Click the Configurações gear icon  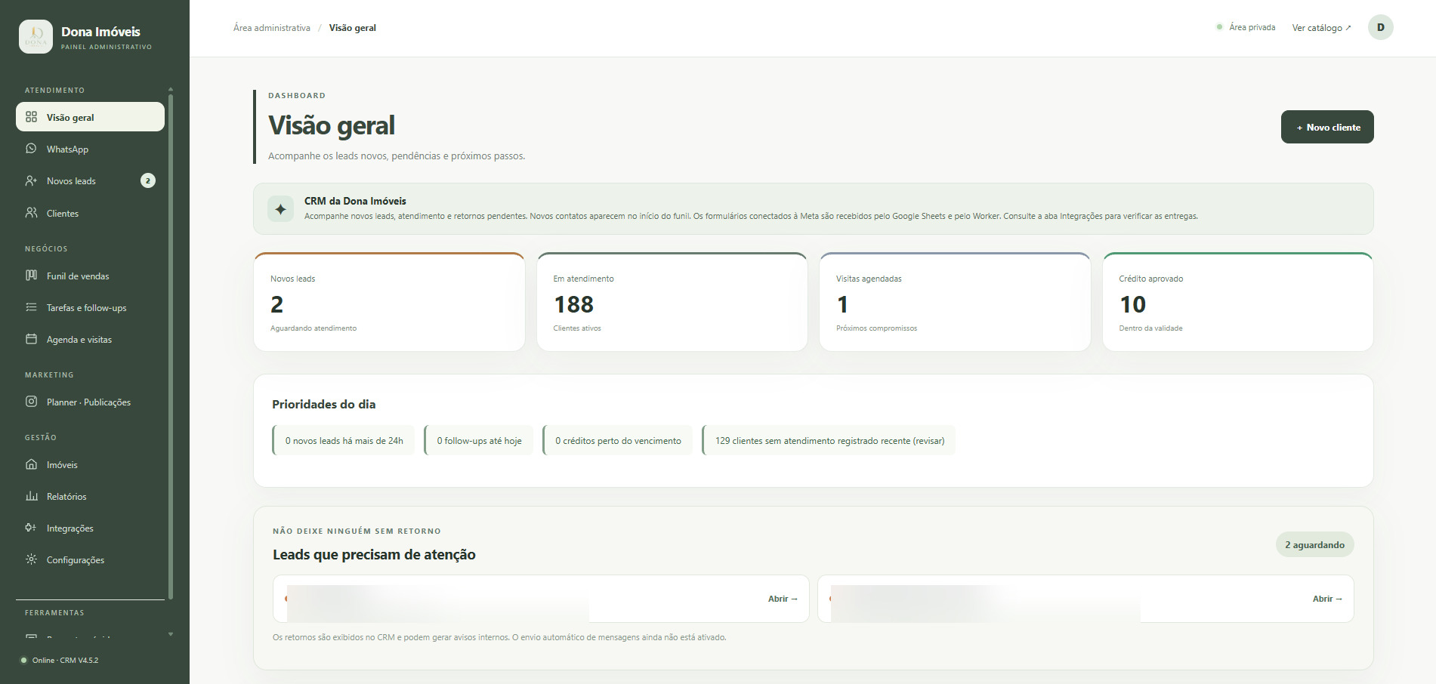31,559
